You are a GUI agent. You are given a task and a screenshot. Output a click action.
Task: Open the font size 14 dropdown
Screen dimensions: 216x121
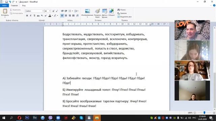[50, 11]
